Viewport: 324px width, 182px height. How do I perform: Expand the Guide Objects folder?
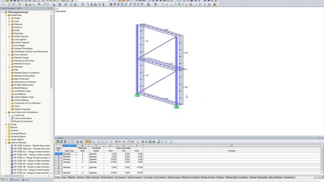click(x=6, y=140)
